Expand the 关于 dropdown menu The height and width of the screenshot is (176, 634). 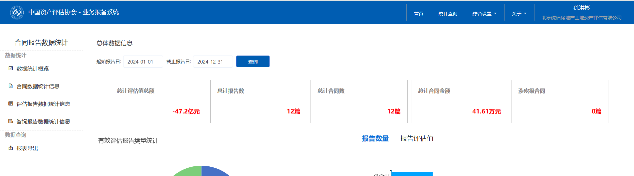519,14
